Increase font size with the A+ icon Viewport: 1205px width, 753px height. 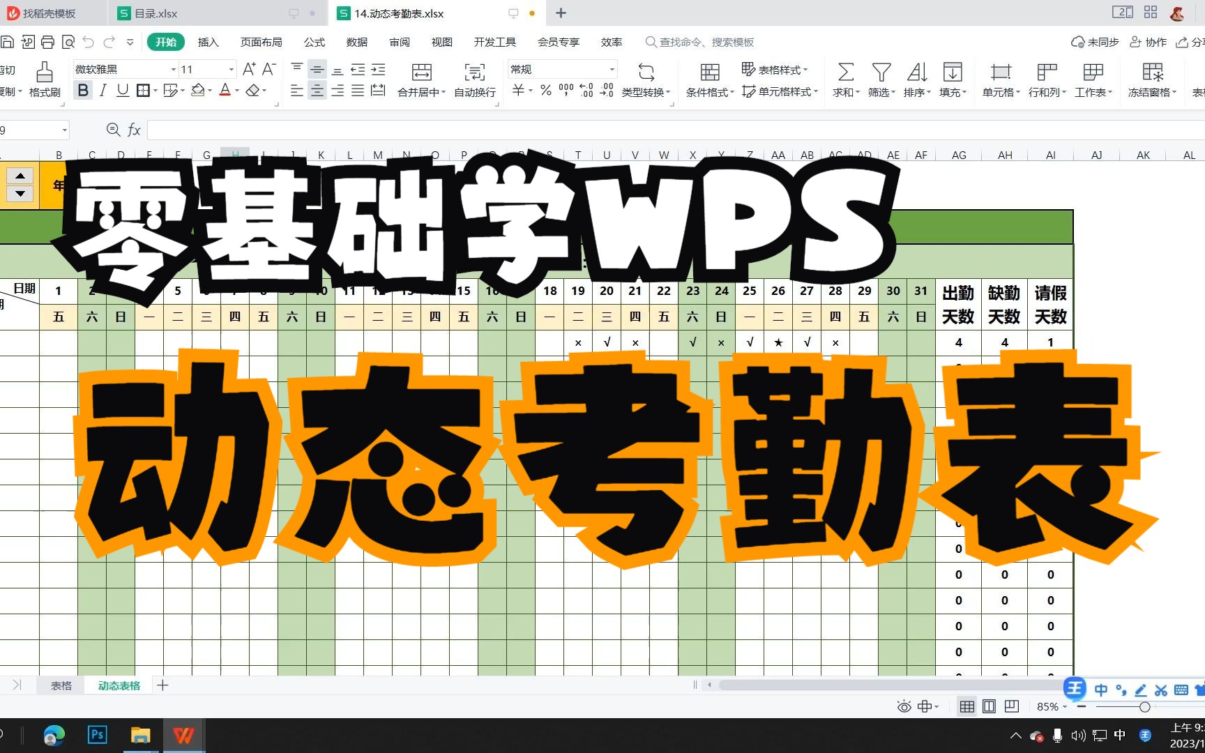pyautogui.click(x=249, y=69)
